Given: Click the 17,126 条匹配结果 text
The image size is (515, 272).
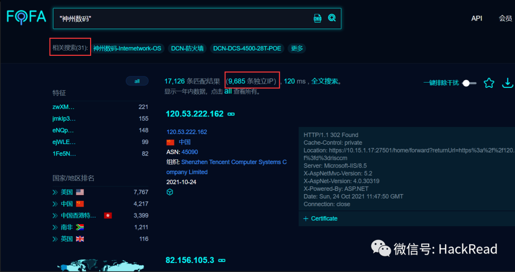Looking at the screenshot, I should (x=192, y=81).
